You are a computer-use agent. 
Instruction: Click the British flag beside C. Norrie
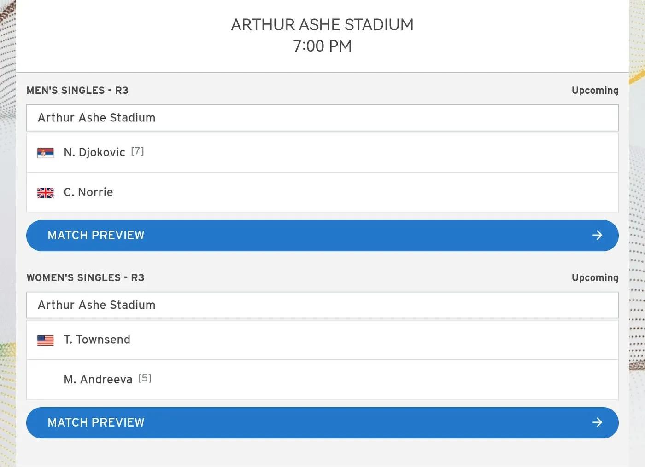click(46, 193)
